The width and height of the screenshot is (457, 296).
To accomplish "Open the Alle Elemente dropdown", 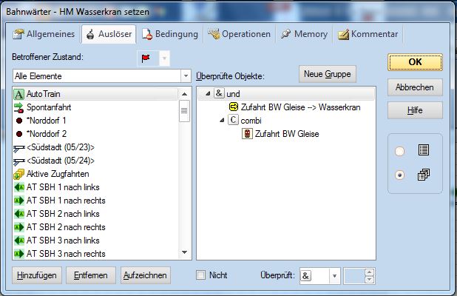I will (186, 76).
